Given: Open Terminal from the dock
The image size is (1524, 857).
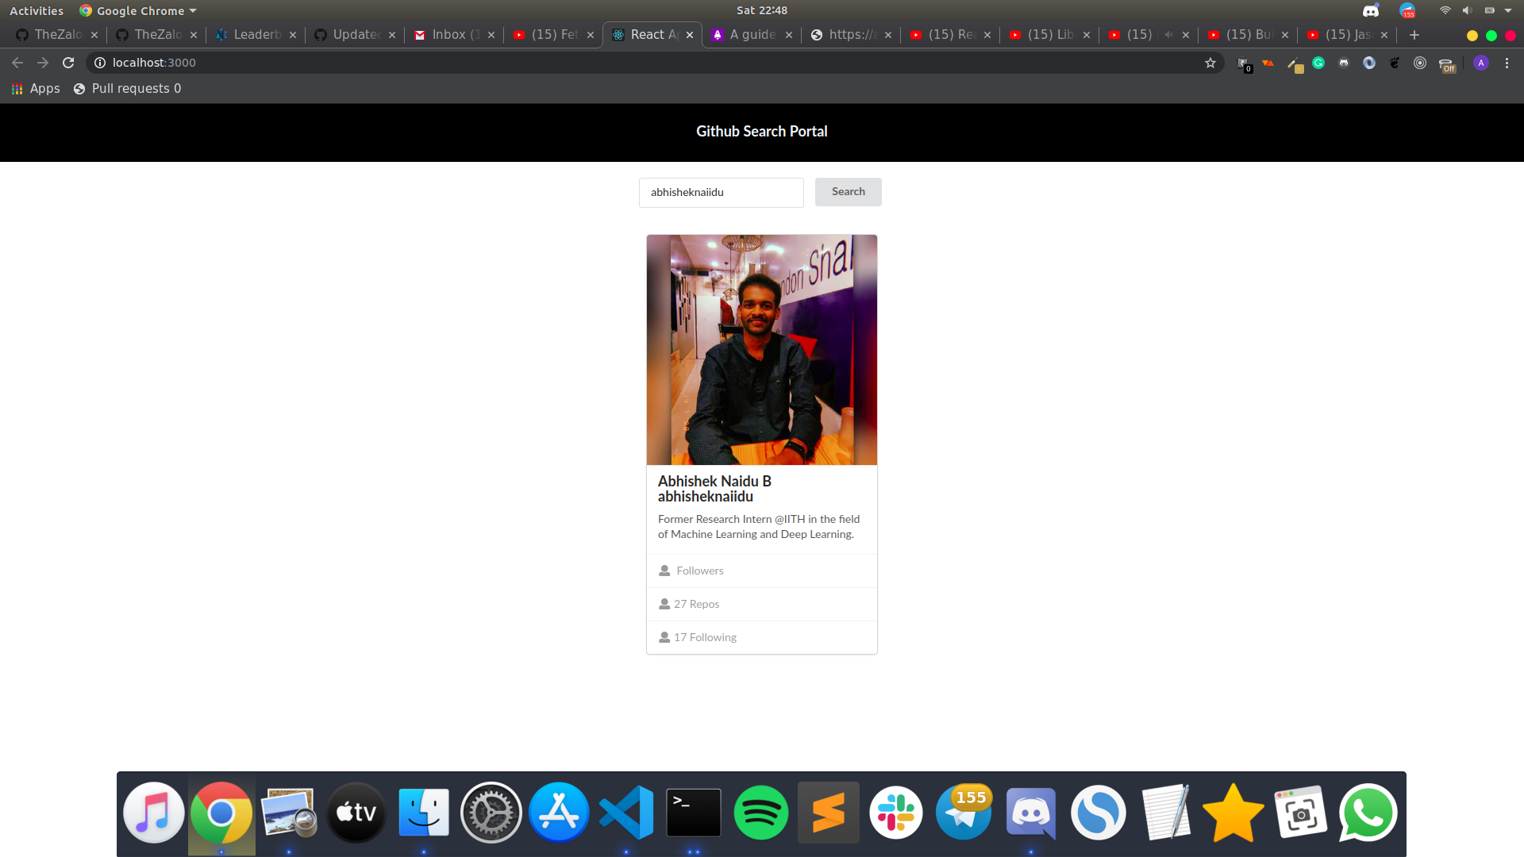Looking at the screenshot, I should (693, 813).
